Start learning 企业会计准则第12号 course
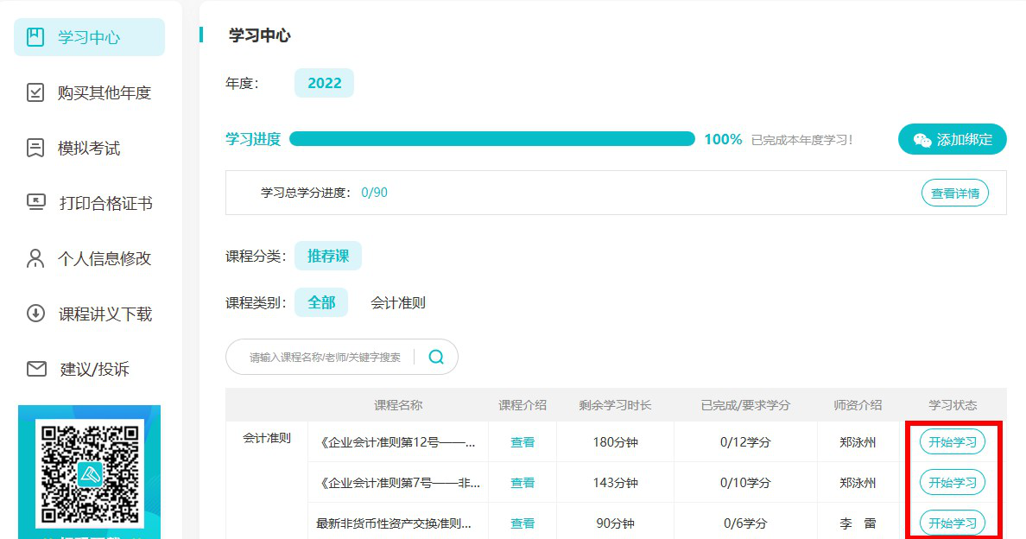Viewport: 1026px width, 539px height. [952, 442]
